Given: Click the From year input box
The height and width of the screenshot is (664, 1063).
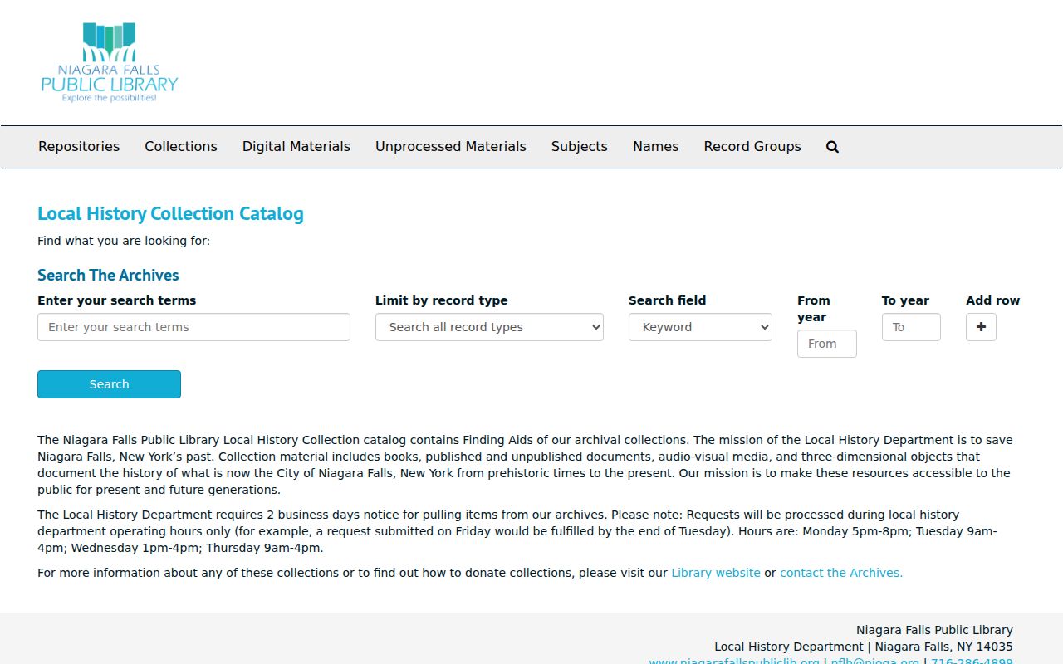Looking at the screenshot, I should [827, 344].
